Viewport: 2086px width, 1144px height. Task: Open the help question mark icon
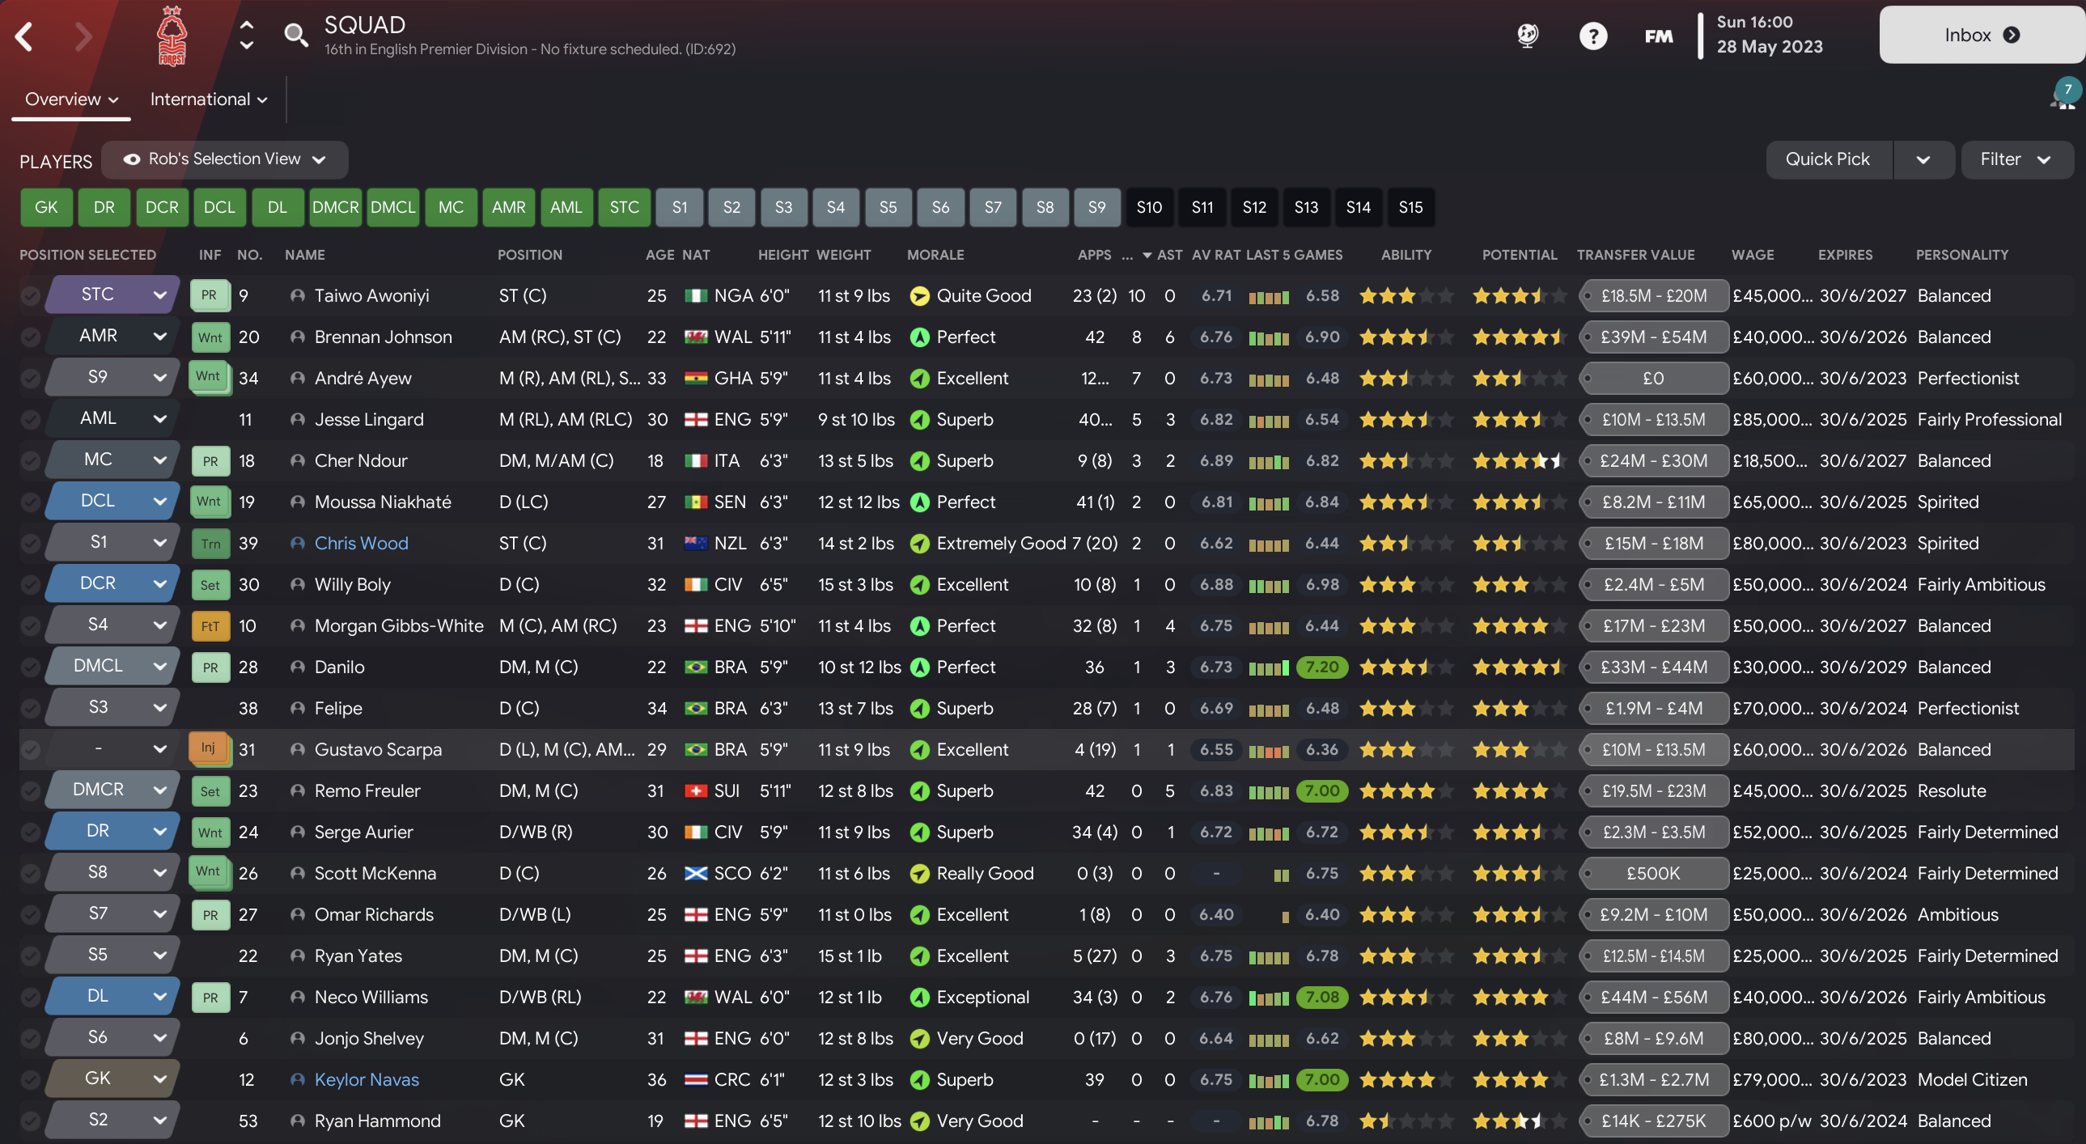pos(1592,36)
